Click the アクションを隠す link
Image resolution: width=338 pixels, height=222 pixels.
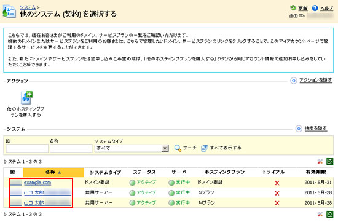point(316,80)
